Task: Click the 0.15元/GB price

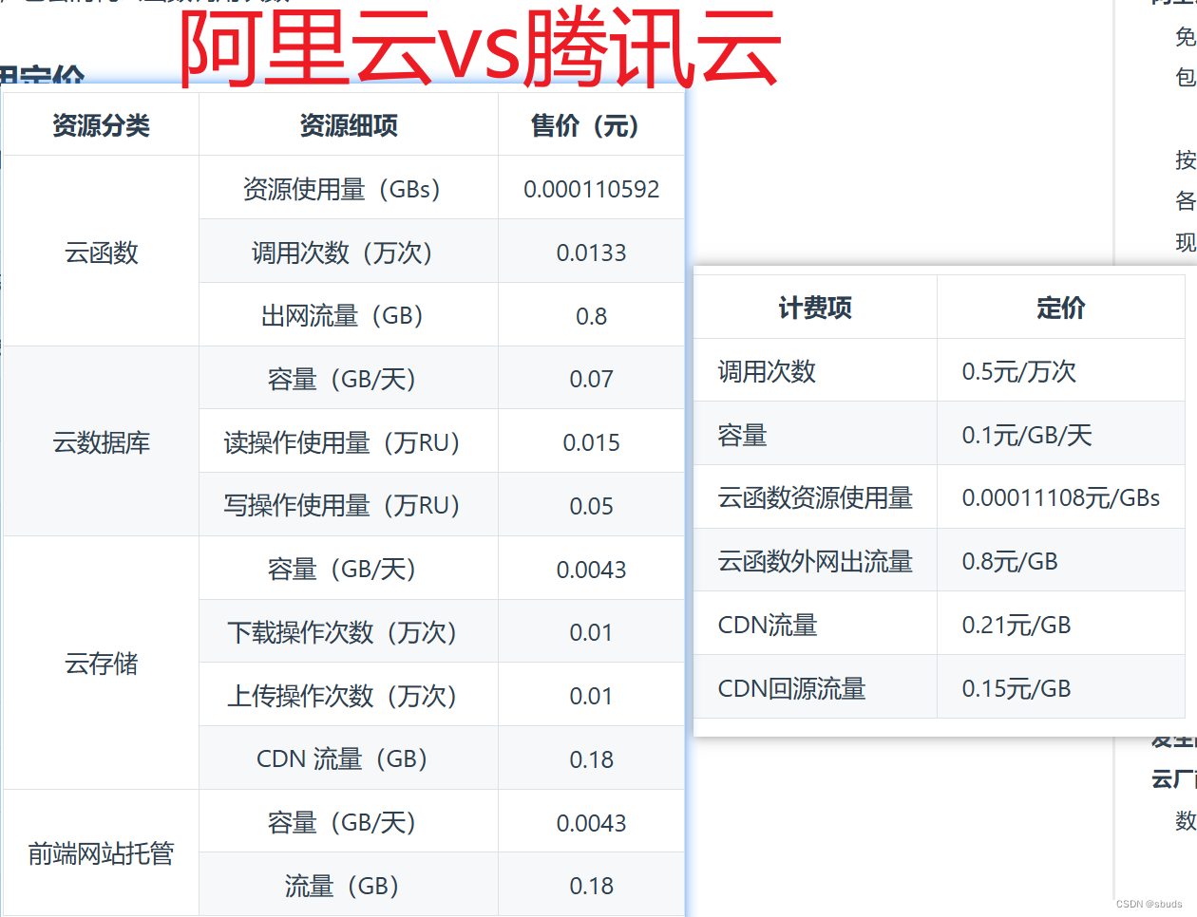Action: click(x=1016, y=688)
